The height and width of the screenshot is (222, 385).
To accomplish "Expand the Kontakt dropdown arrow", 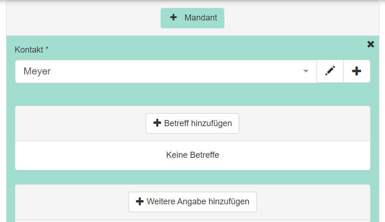I will click(x=306, y=71).
